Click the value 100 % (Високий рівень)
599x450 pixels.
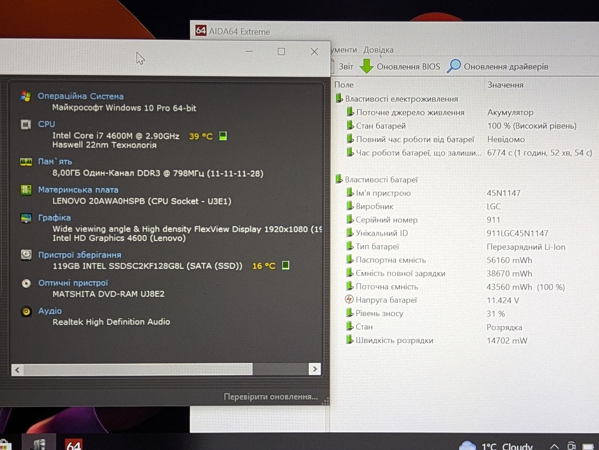[532, 126]
